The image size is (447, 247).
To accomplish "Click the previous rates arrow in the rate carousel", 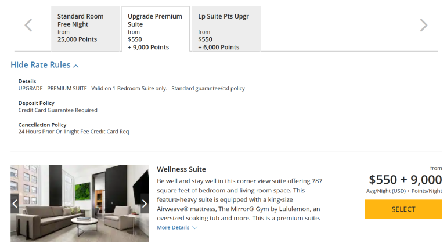I will coord(28,26).
